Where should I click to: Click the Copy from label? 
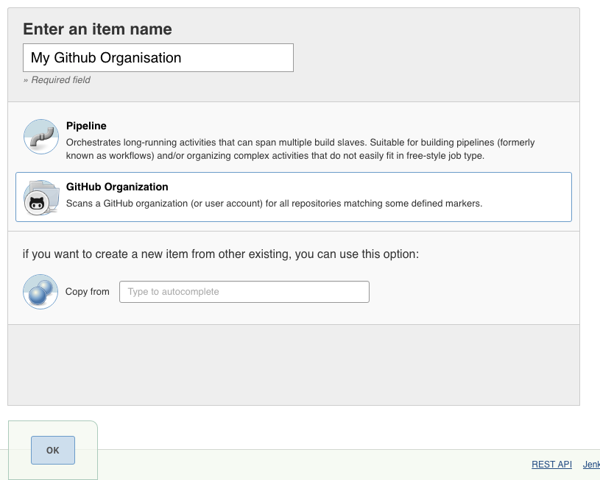click(x=88, y=292)
